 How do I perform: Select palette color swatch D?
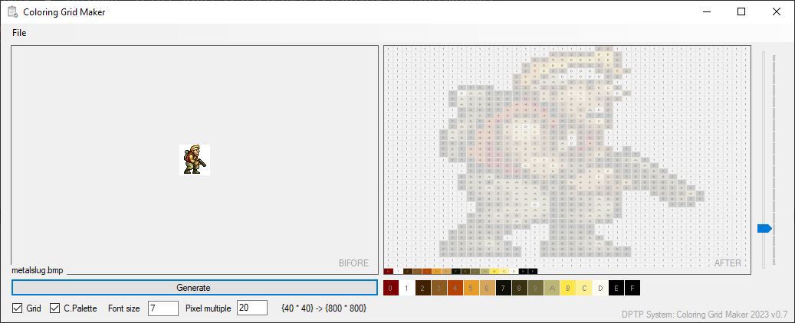600,288
